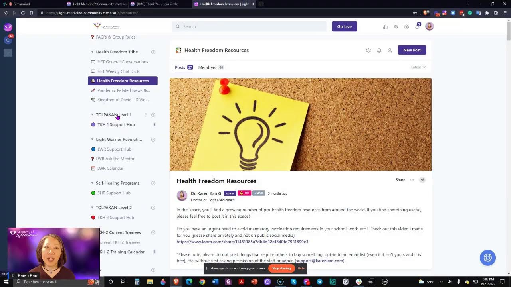Click the lightbulb cover image
The width and height of the screenshot is (511, 287).
(301, 124)
